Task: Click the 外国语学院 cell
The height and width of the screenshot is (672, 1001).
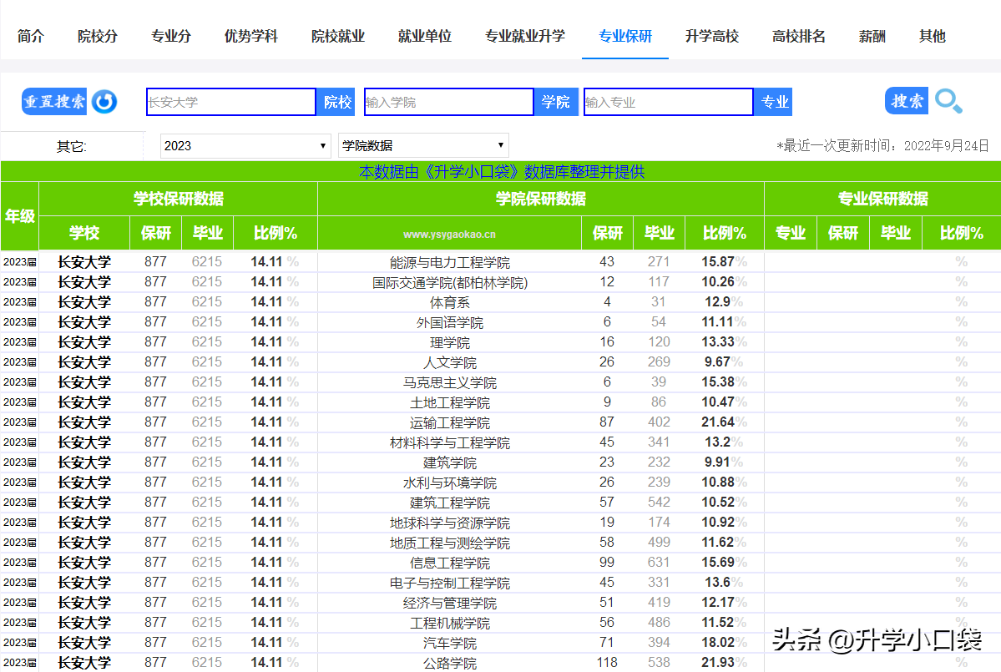Action: tap(449, 322)
